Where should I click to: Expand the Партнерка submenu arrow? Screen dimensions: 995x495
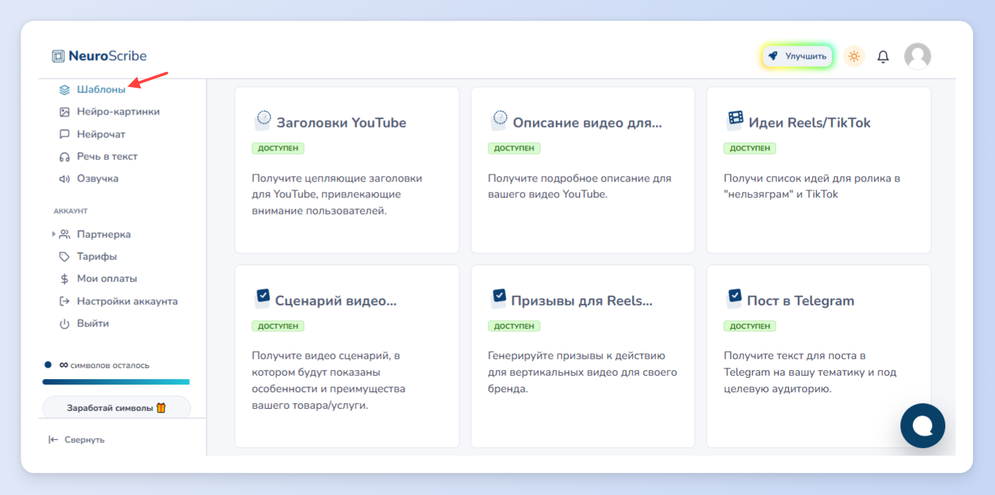tap(53, 235)
